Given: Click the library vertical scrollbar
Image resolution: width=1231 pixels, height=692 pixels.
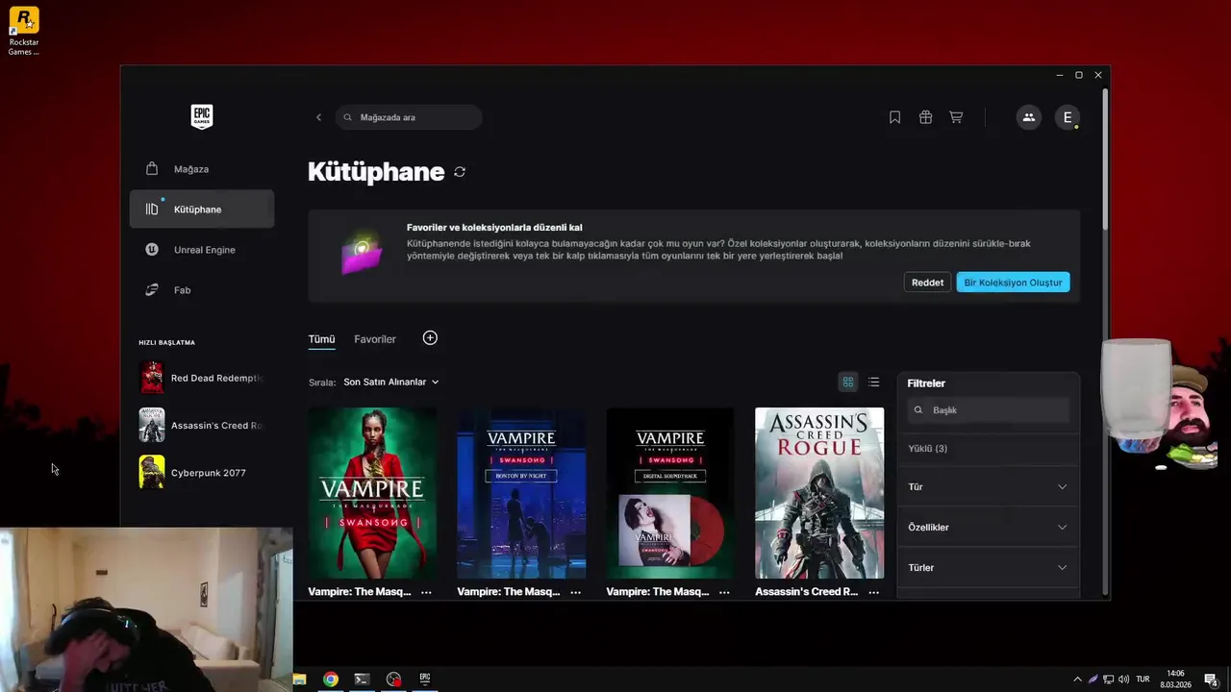Looking at the screenshot, I should 1105,159.
